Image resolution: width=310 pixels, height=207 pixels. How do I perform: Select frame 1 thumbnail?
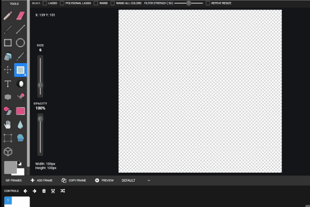click(17, 202)
